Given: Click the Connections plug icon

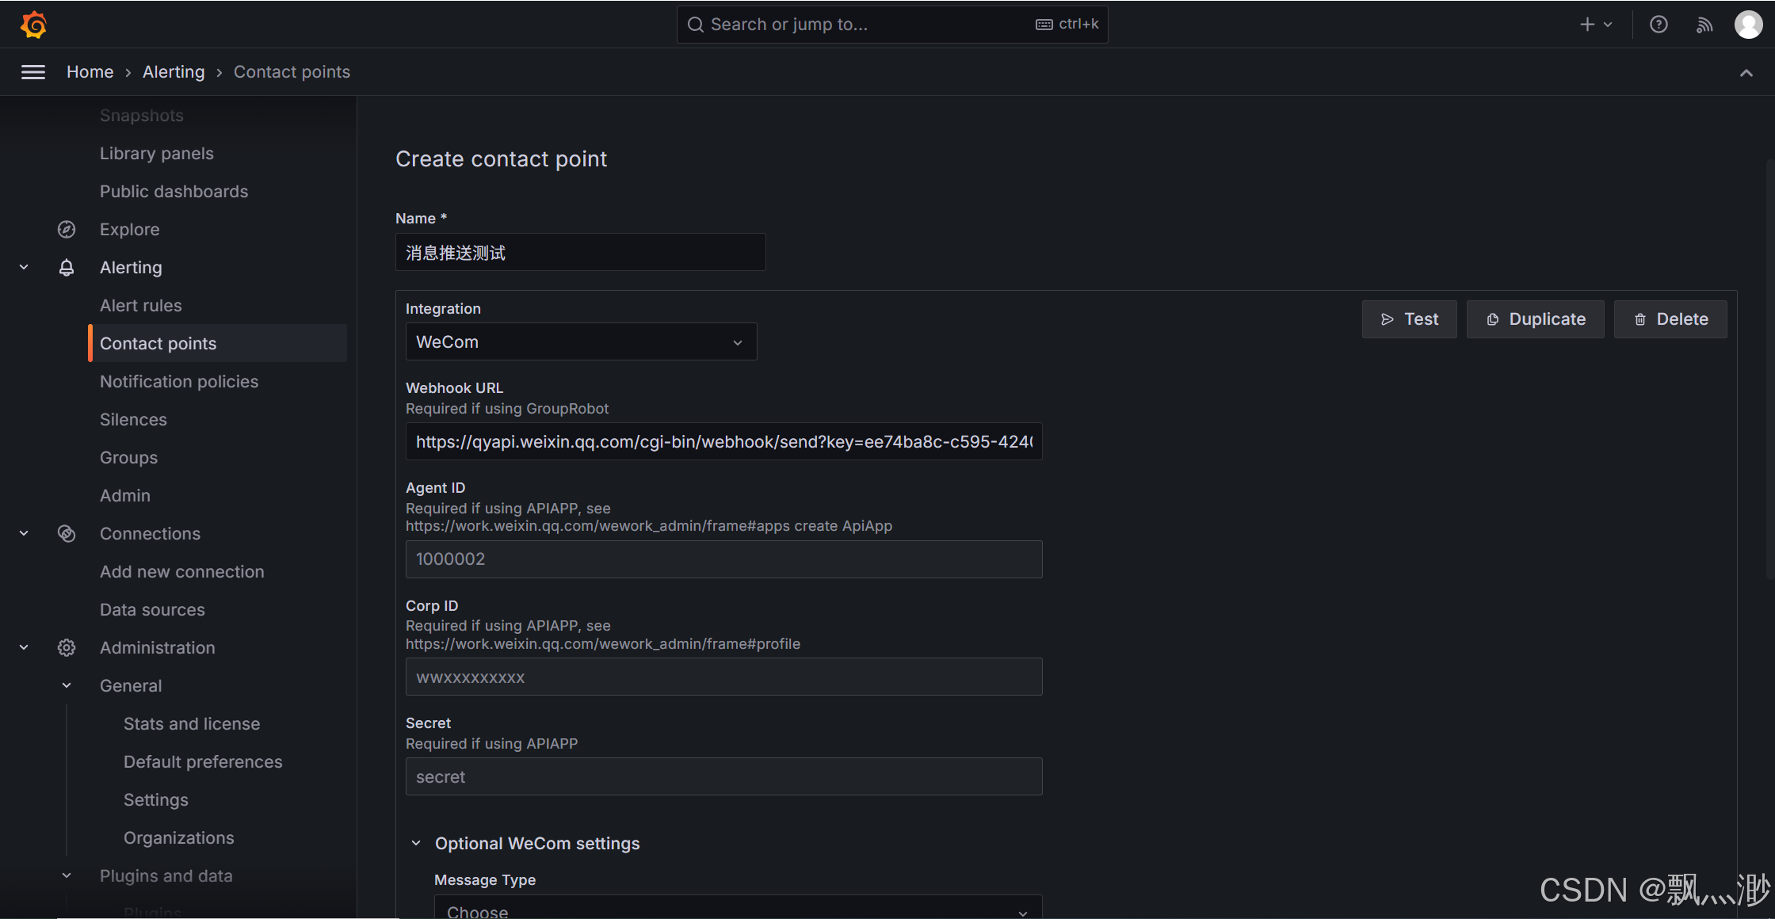Looking at the screenshot, I should pos(67,534).
